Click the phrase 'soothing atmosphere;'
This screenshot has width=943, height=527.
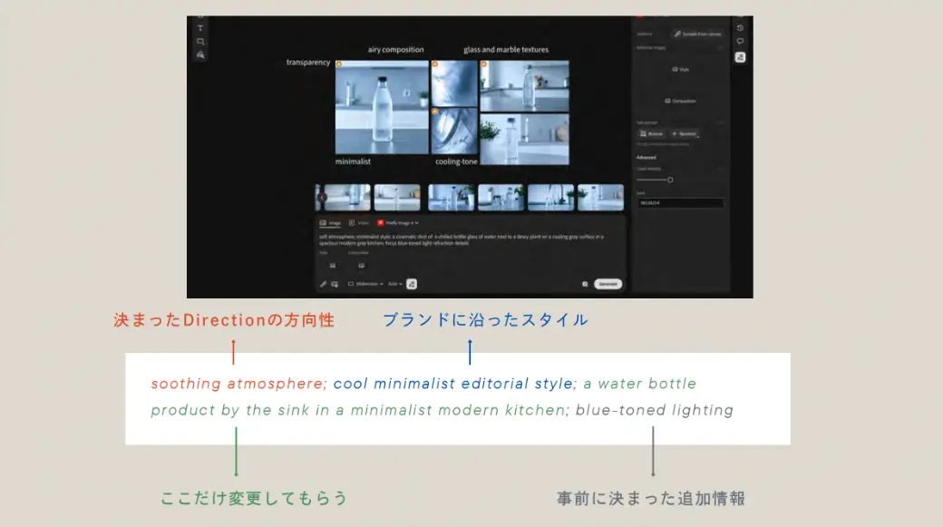point(238,384)
